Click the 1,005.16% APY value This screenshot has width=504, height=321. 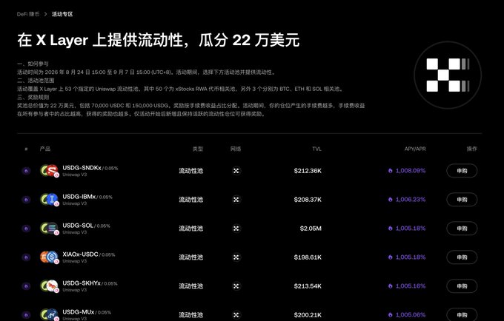pos(411,286)
